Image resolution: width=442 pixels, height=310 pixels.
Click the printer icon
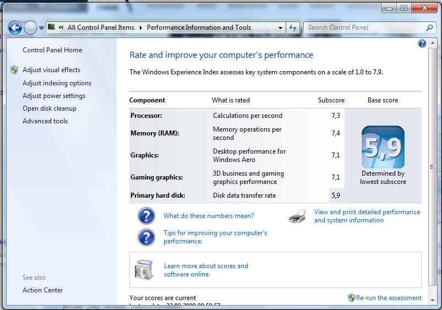pyautogui.click(x=297, y=216)
